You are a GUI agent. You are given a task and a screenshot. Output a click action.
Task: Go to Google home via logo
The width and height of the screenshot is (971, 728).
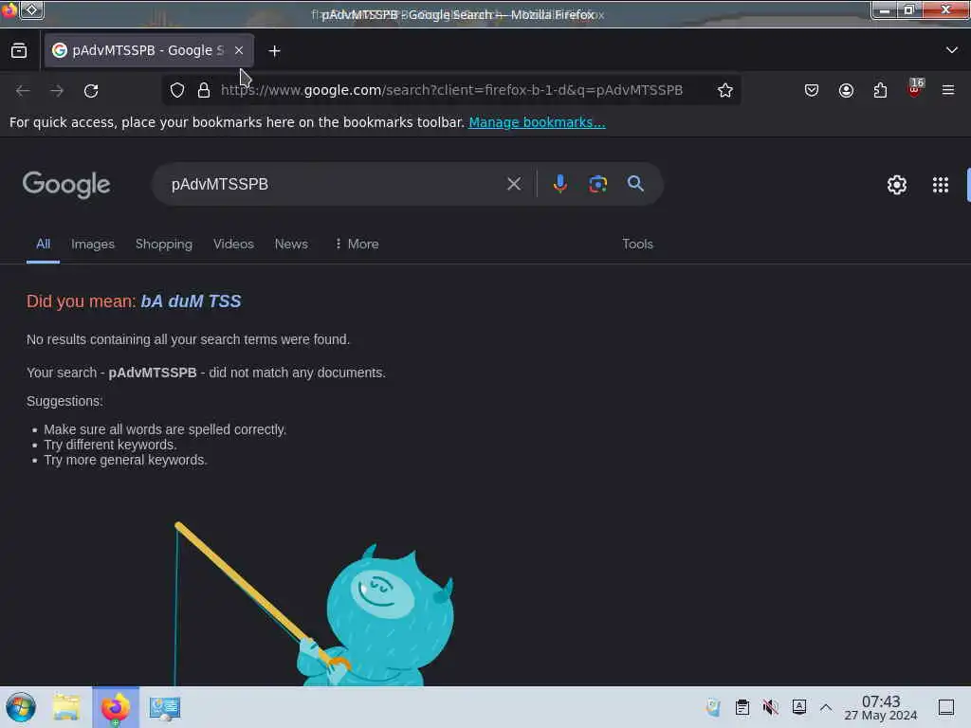pos(66,185)
